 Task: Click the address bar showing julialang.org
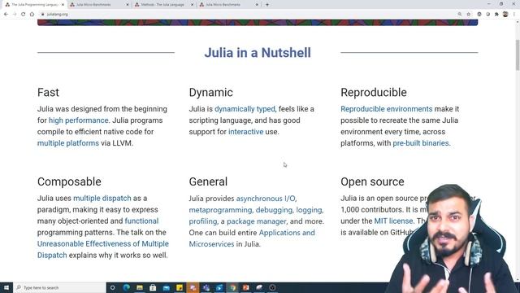point(249,15)
